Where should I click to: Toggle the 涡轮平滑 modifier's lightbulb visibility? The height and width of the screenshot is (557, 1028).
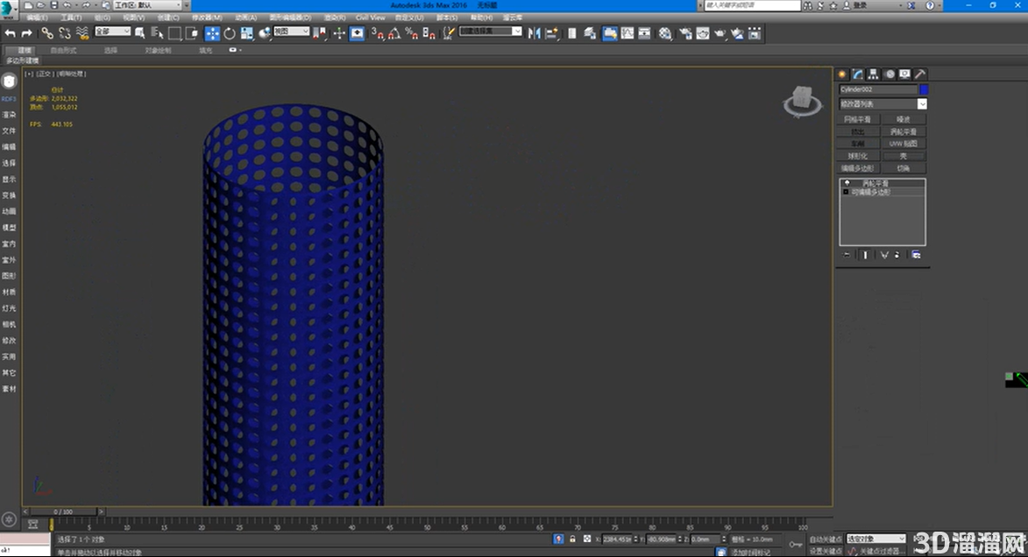[x=847, y=182]
